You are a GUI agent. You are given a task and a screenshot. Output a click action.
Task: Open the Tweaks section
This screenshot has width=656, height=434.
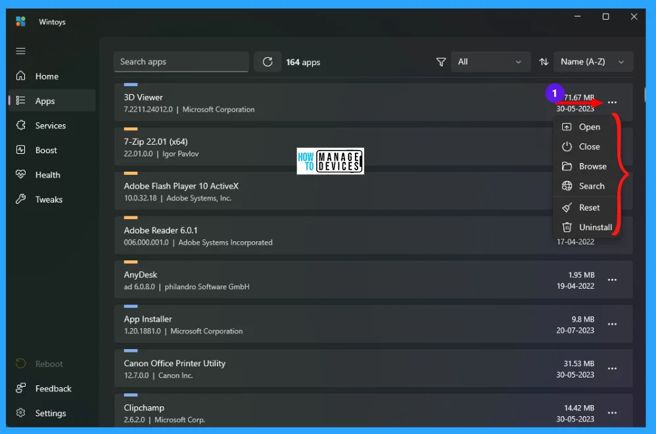tap(52, 200)
